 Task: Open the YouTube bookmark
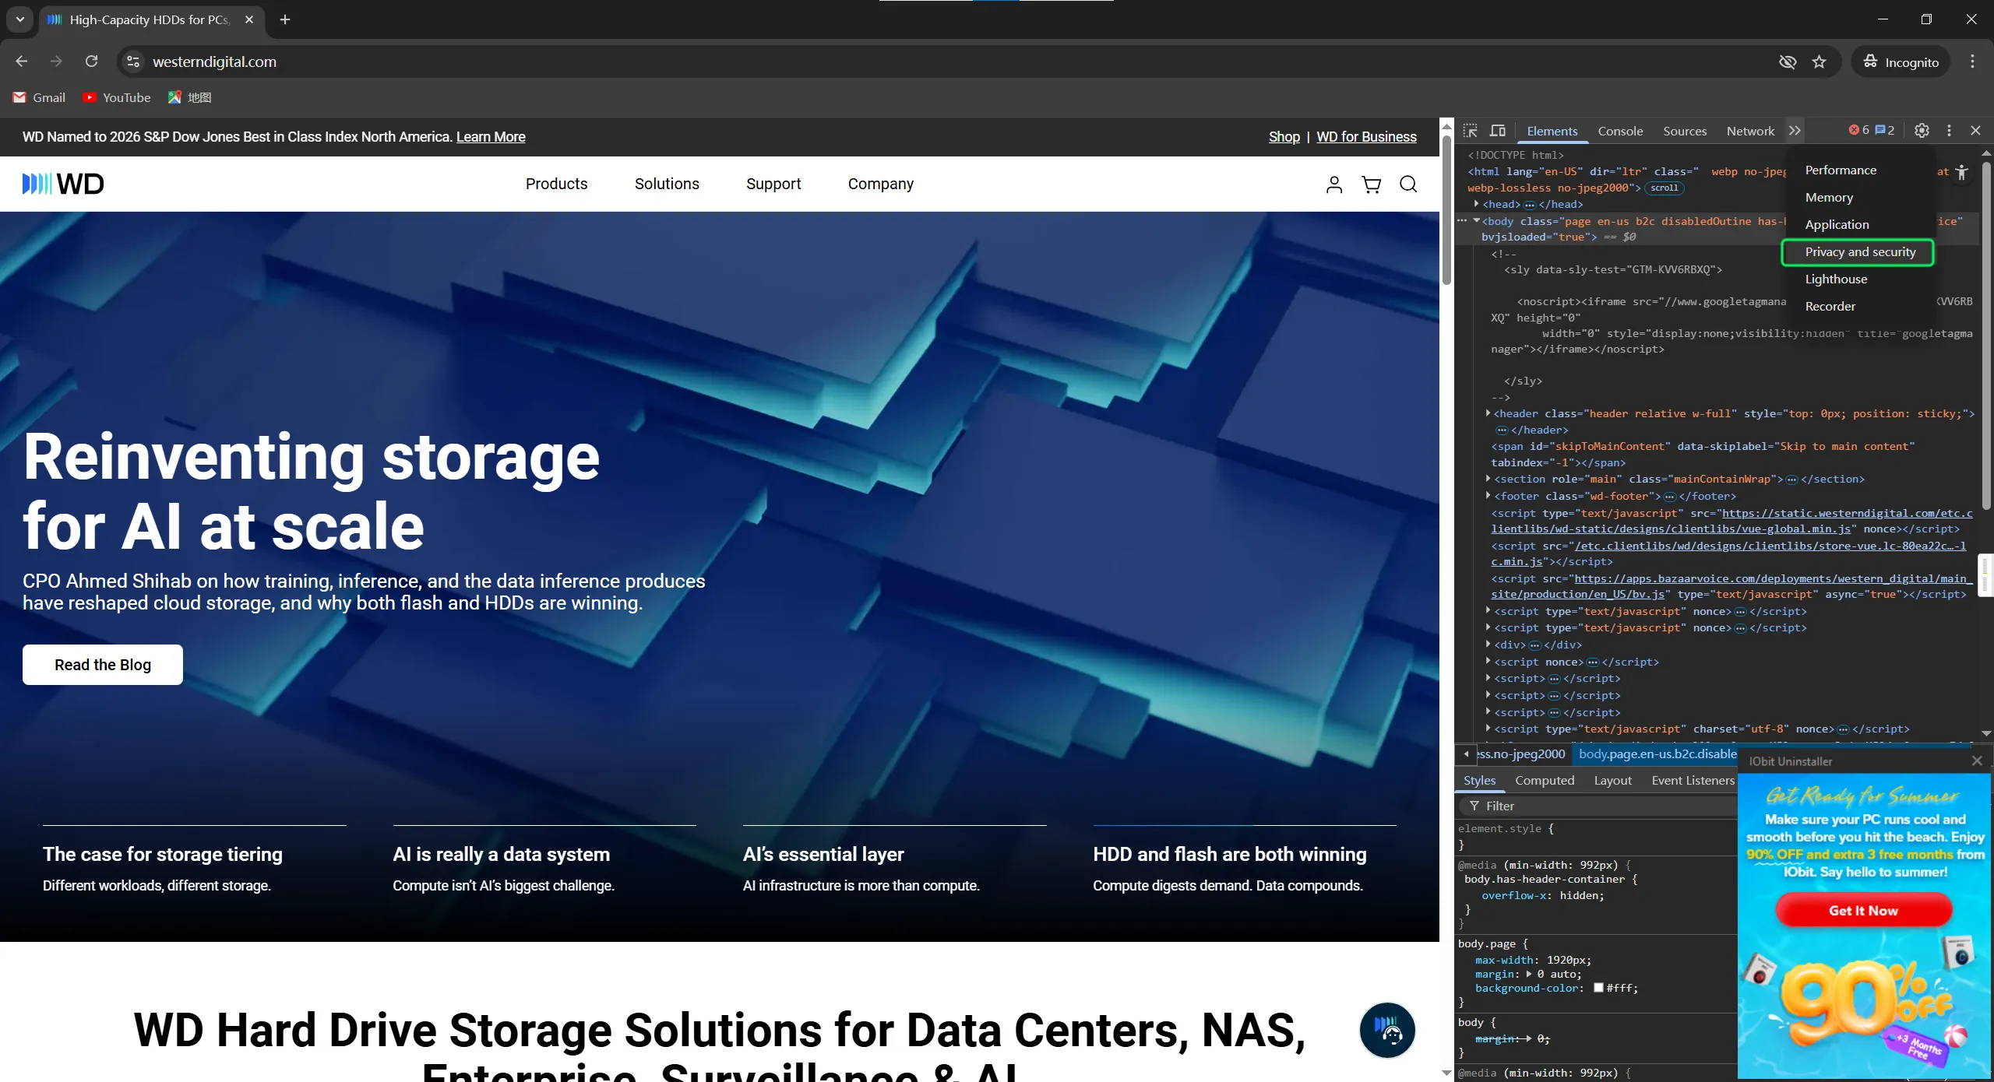coord(117,97)
